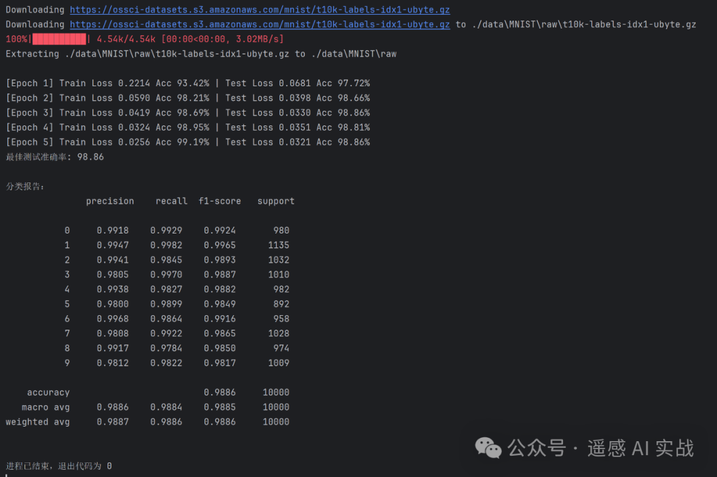Image resolution: width=717 pixels, height=477 pixels.
Task: Click class 6 f1-score value '0.9916'
Action: tap(220, 318)
